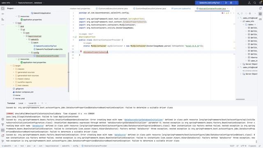Screen dimensions: 263x148
Task: Switch to CustomJobExecutionListener.java tab
Action: click(112, 8)
